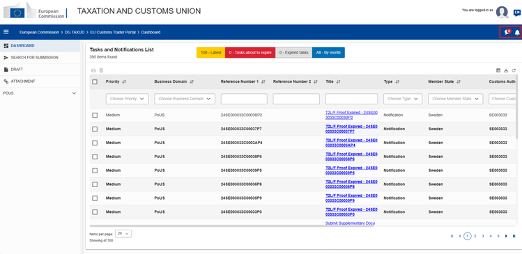The height and width of the screenshot is (254, 522).
Task: Open the chat messages icon
Action: (x=507, y=32)
